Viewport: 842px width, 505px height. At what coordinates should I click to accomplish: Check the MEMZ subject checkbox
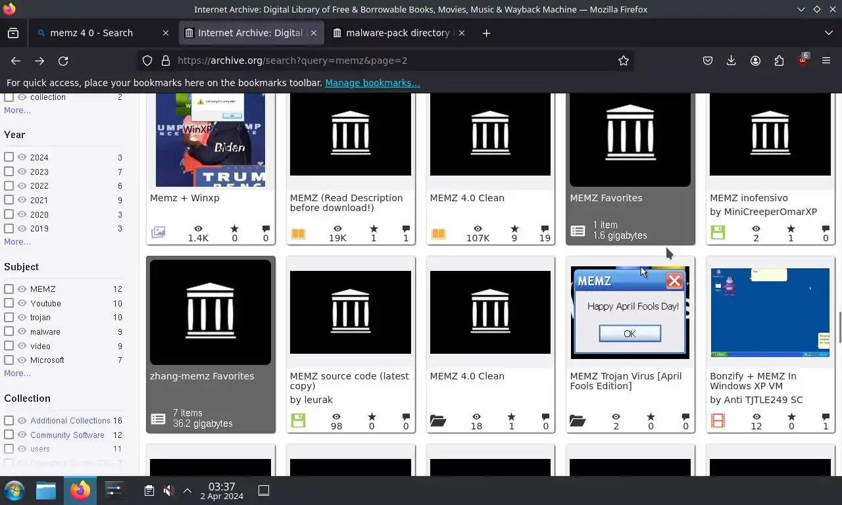[9, 289]
